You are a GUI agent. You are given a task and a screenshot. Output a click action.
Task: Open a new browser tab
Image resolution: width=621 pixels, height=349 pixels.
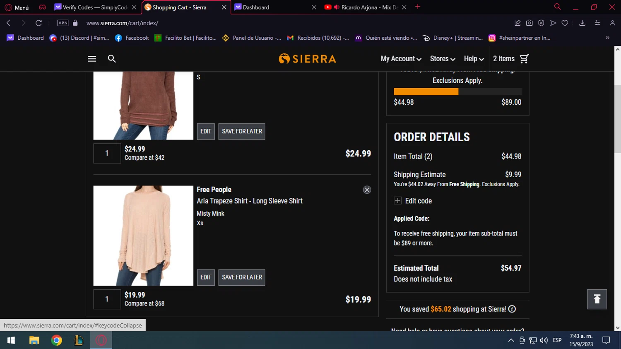pos(418,7)
